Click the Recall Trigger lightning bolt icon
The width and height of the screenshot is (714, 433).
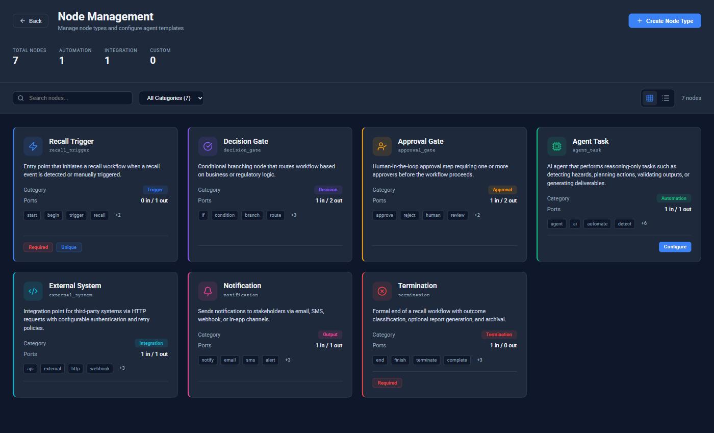point(33,146)
